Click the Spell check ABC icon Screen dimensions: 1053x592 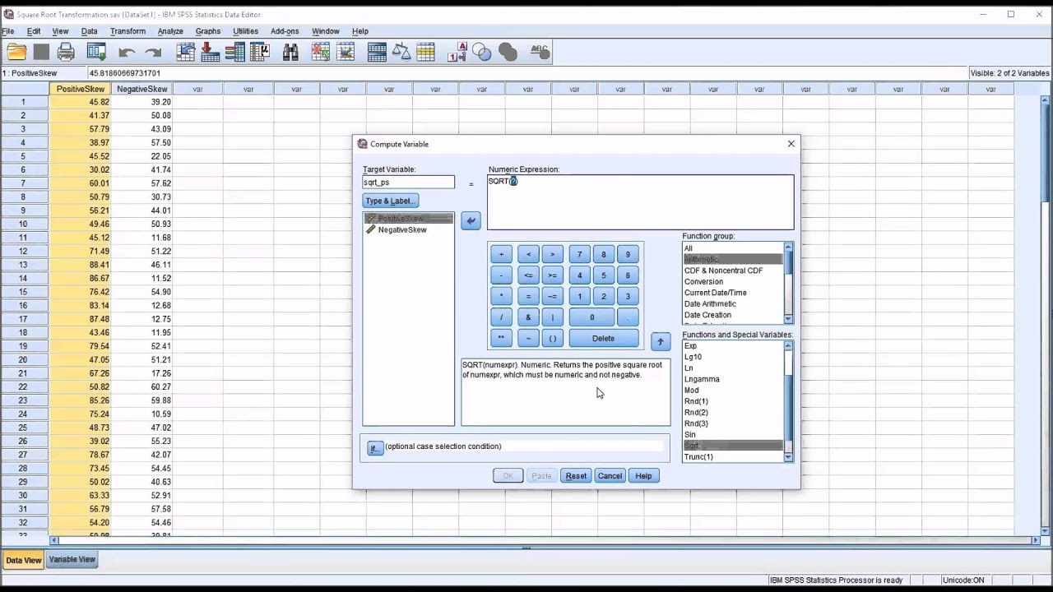pyautogui.click(x=540, y=52)
